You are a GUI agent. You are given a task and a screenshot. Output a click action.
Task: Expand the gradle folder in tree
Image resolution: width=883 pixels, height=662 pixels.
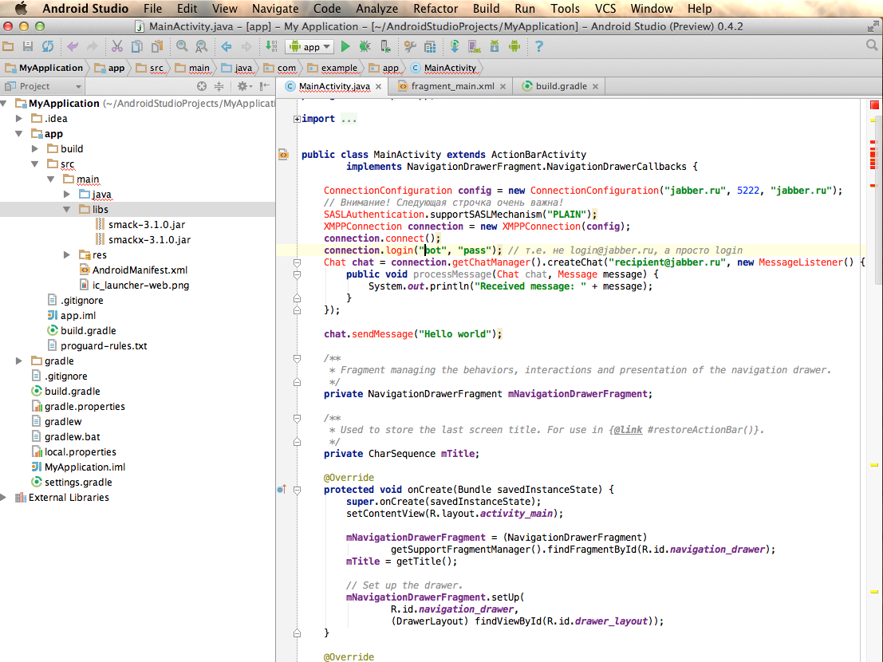(19, 361)
